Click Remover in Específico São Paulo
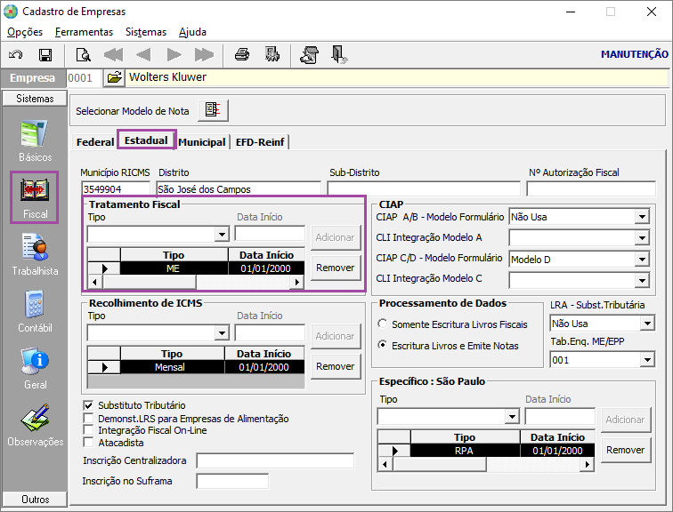Image resolution: width=673 pixels, height=512 pixels. 625,450
